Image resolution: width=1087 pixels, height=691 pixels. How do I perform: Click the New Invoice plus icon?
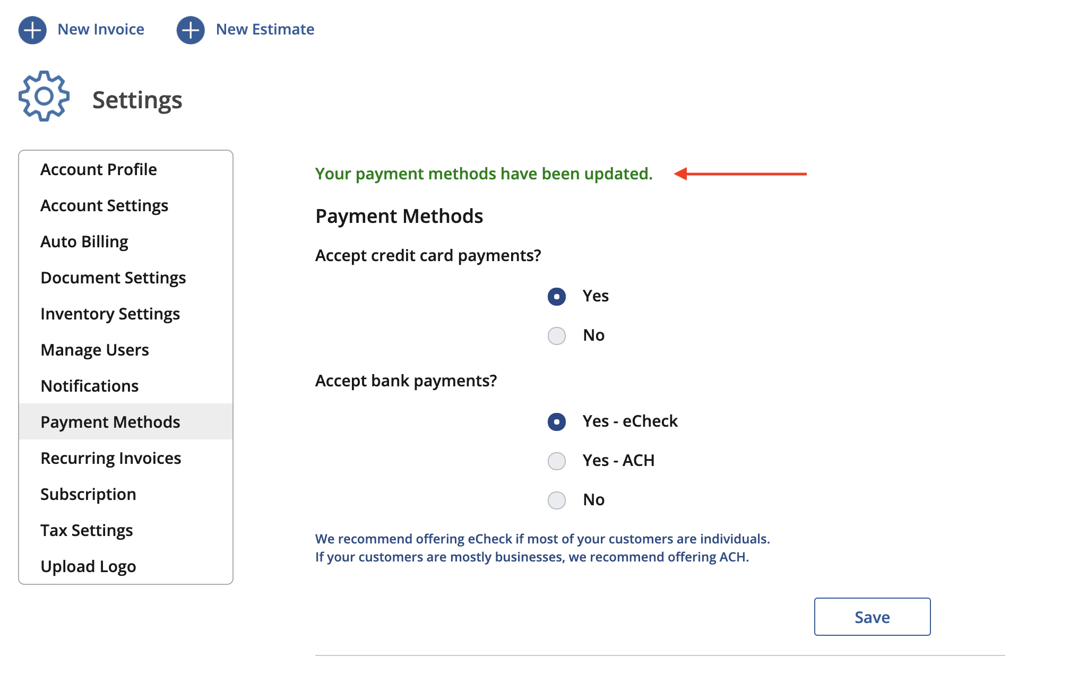click(32, 30)
